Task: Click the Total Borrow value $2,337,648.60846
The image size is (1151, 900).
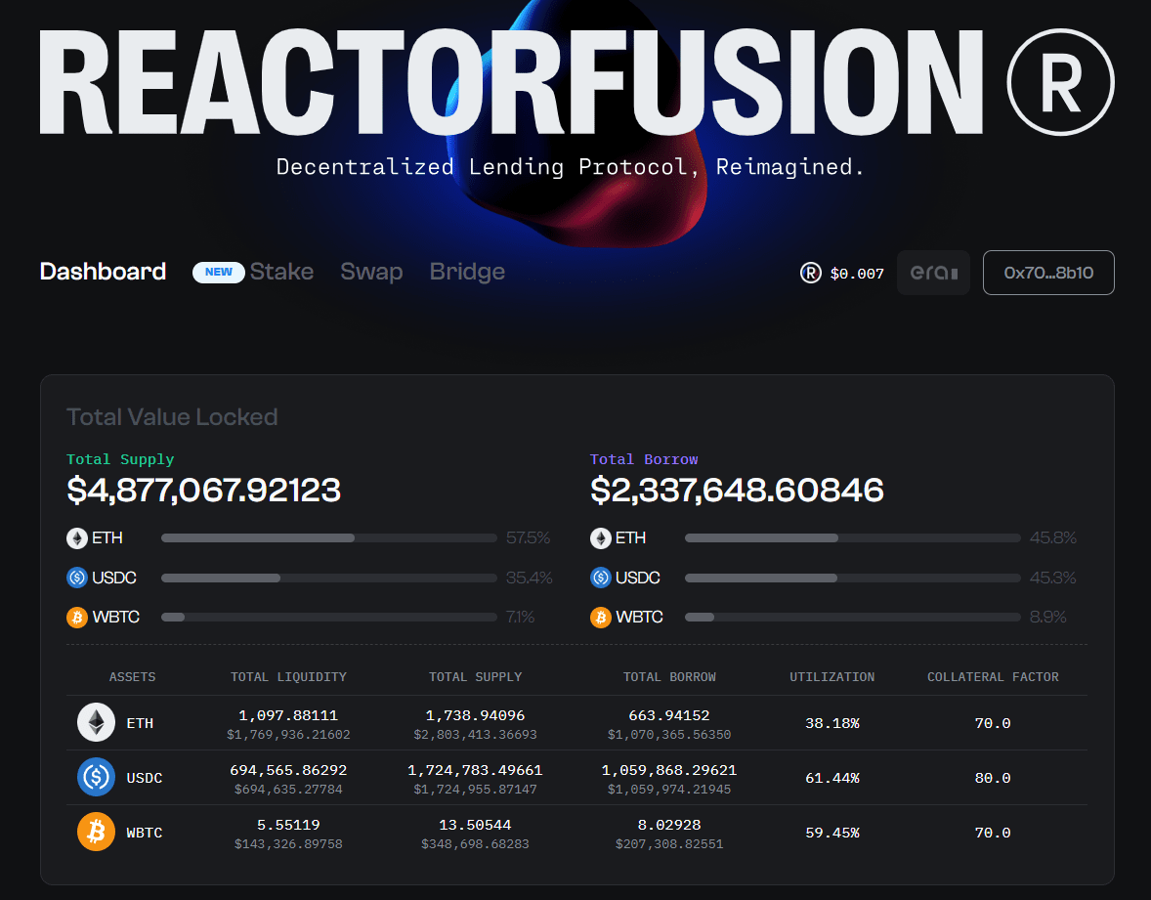Action: pyautogui.click(x=737, y=491)
